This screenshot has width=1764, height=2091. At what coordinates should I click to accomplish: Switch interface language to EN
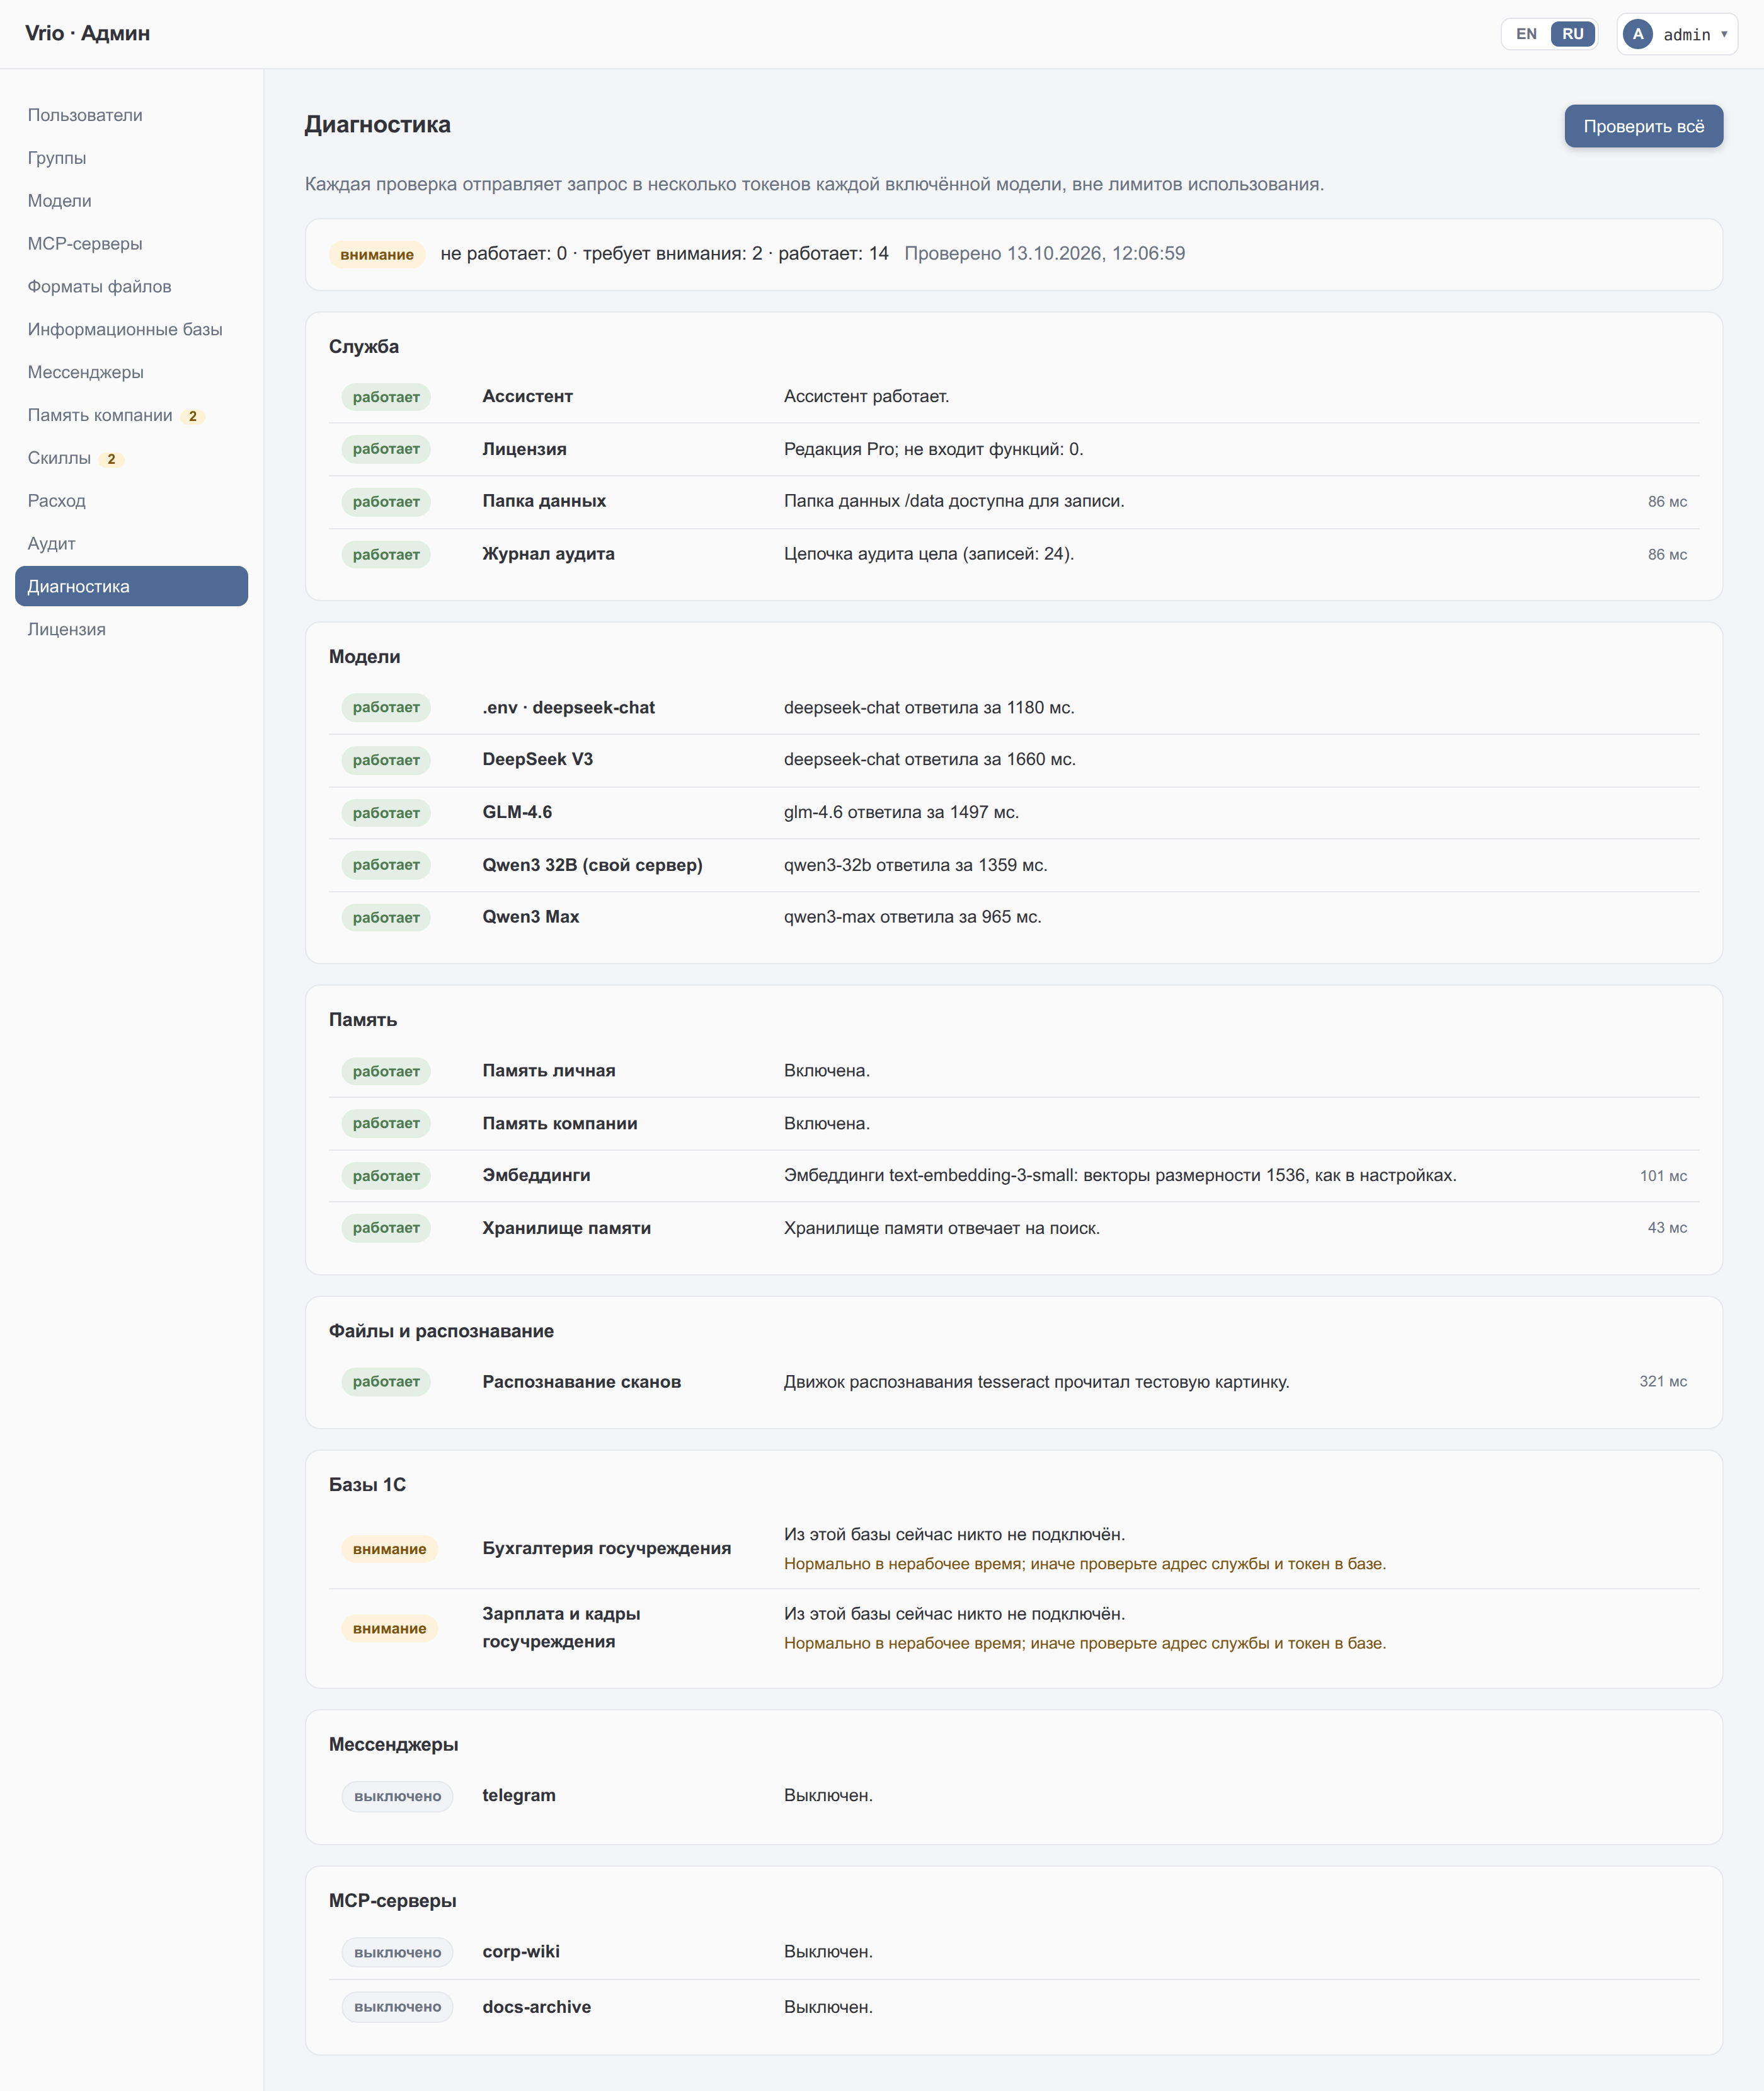(x=1526, y=34)
